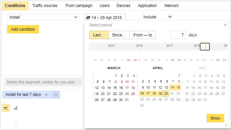Switch to line chart view icon

click(x=6, y=108)
